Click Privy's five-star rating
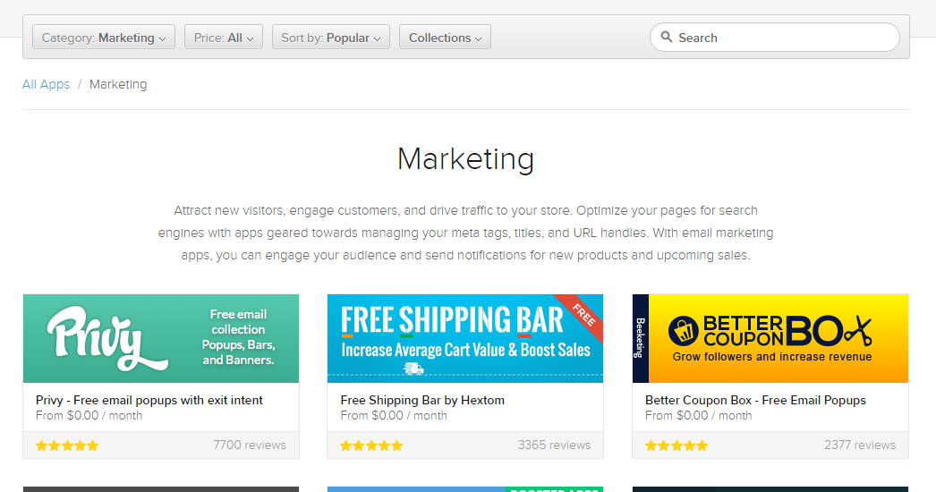 67,445
